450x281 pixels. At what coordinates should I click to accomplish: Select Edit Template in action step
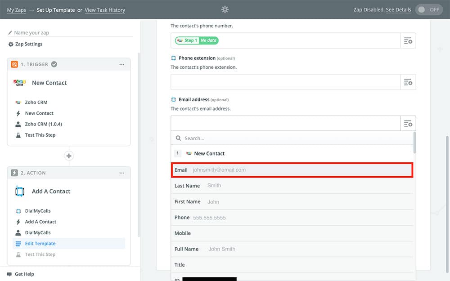click(40, 244)
